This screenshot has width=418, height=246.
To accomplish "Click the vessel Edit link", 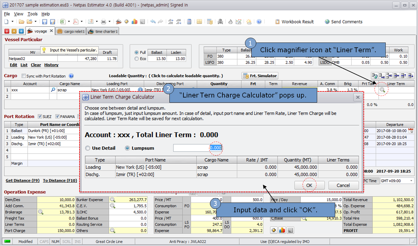I will (13, 65).
